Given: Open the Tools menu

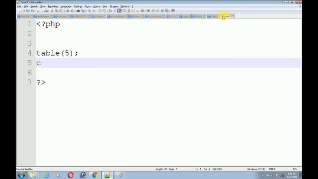Looking at the screenshot, I should (x=87, y=6).
